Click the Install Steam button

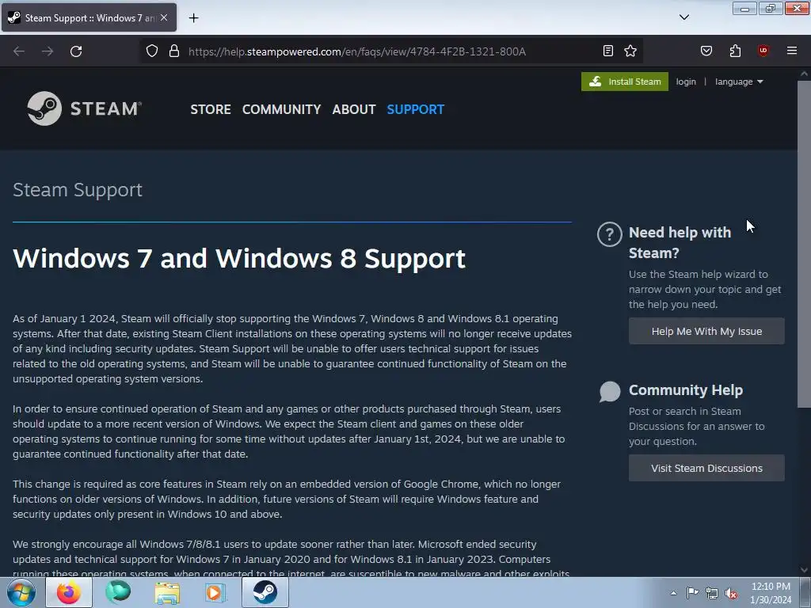click(x=625, y=82)
